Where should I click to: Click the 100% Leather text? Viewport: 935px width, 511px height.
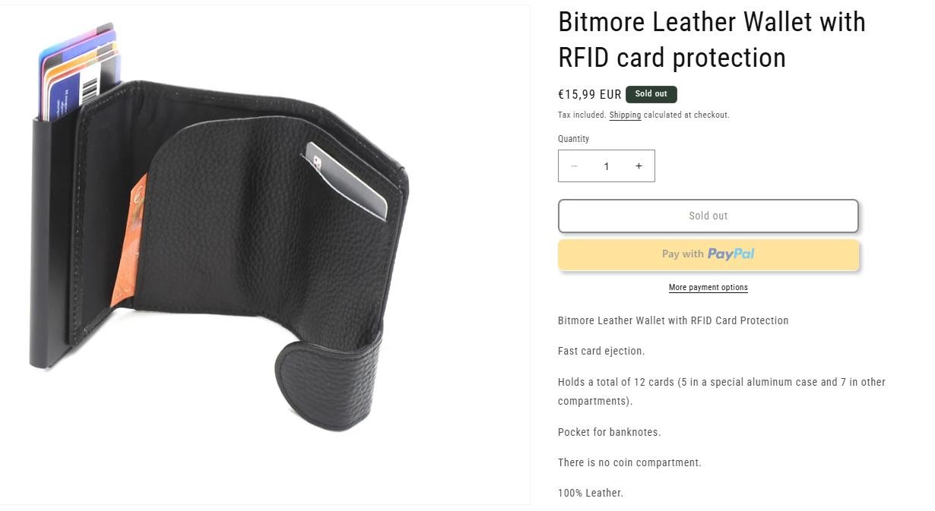tap(591, 493)
